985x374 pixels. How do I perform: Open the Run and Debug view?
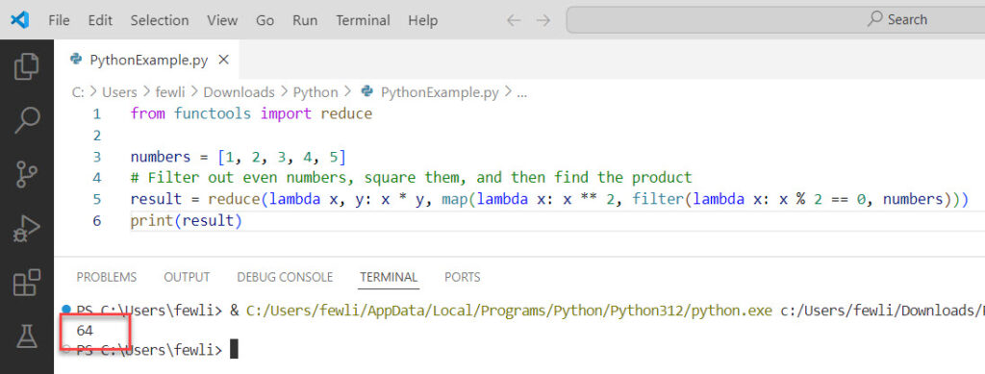coord(26,229)
